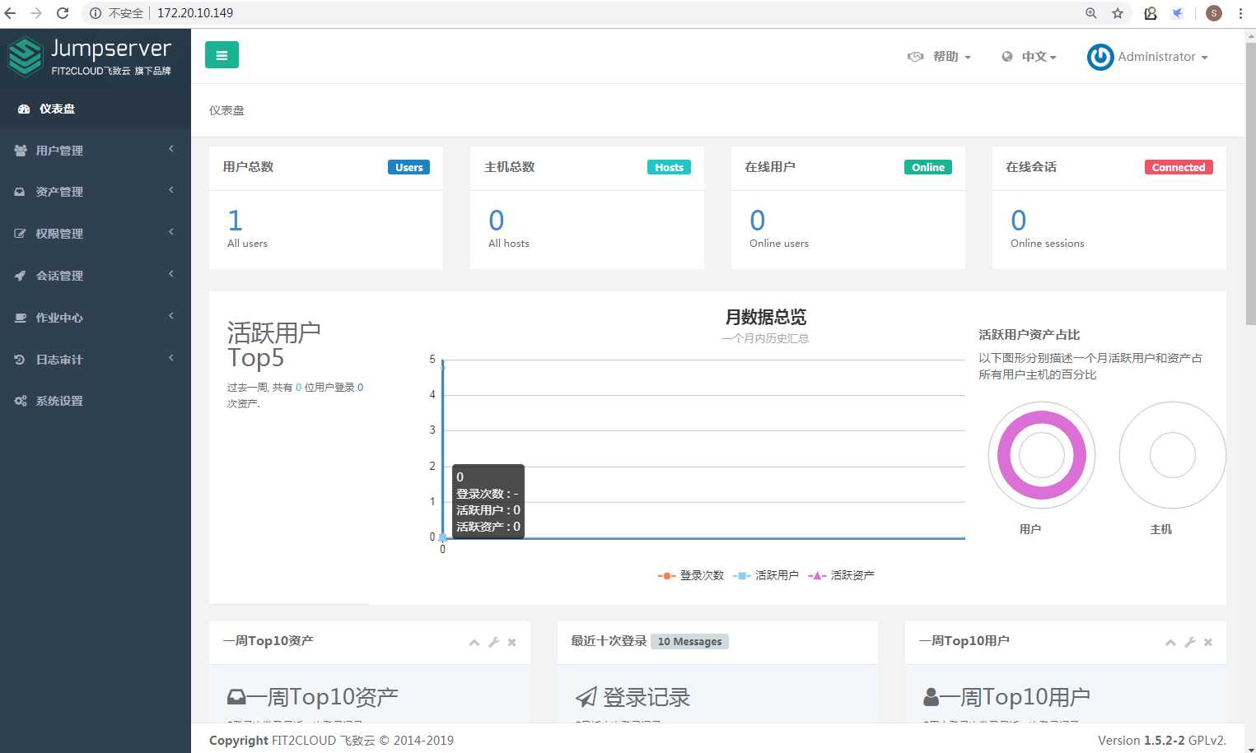This screenshot has height=753, width=1256.
Task: Open the browser three-dot menu
Action: (1240, 13)
